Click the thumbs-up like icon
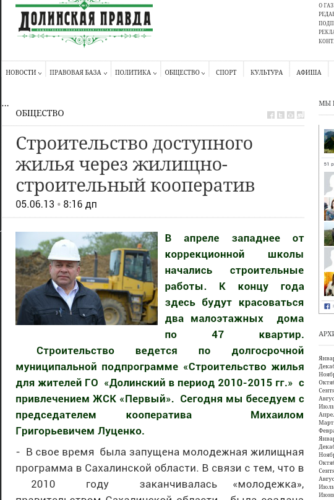The height and width of the screenshot is (500, 334). tap(291, 115)
